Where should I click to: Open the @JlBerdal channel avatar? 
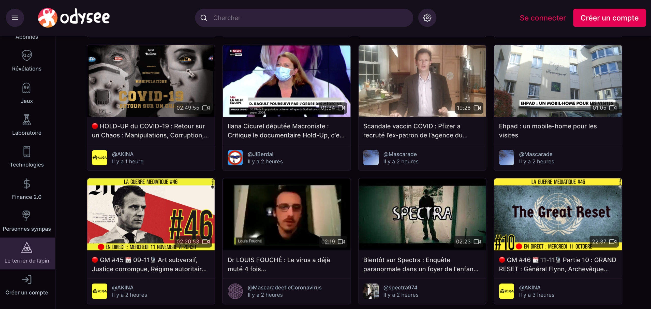tap(235, 158)
